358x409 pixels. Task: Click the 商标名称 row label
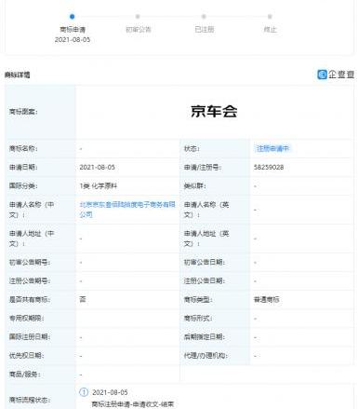(23, 148)
